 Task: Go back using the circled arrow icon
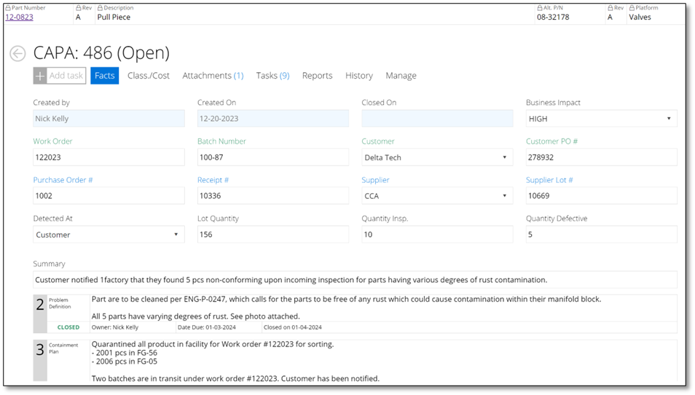[x=17, y=54]
